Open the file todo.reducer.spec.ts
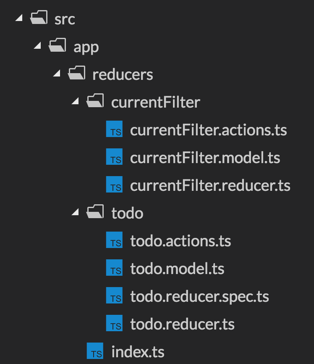314x364 pixels. (200, 297)
